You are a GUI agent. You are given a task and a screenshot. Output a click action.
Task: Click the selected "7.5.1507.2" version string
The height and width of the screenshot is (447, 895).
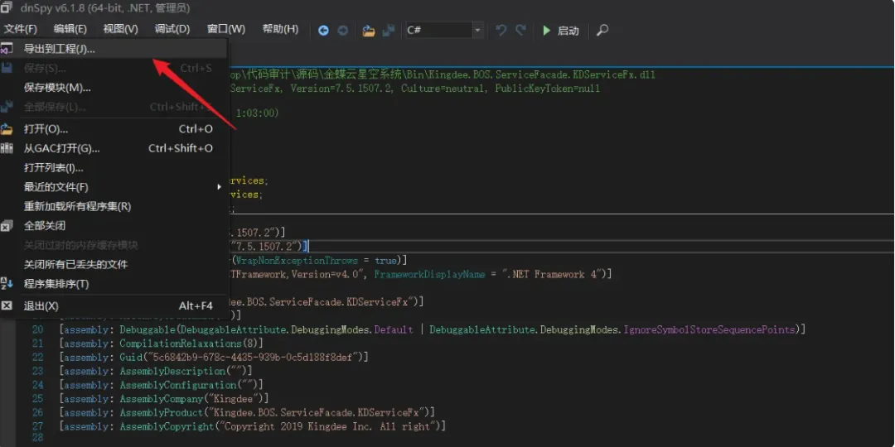pos(265,247)
